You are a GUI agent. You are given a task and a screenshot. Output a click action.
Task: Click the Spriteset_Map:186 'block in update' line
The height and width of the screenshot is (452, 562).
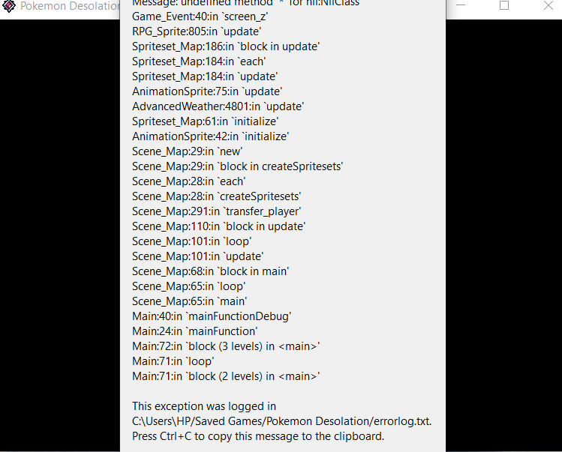[x=226, y=46]
